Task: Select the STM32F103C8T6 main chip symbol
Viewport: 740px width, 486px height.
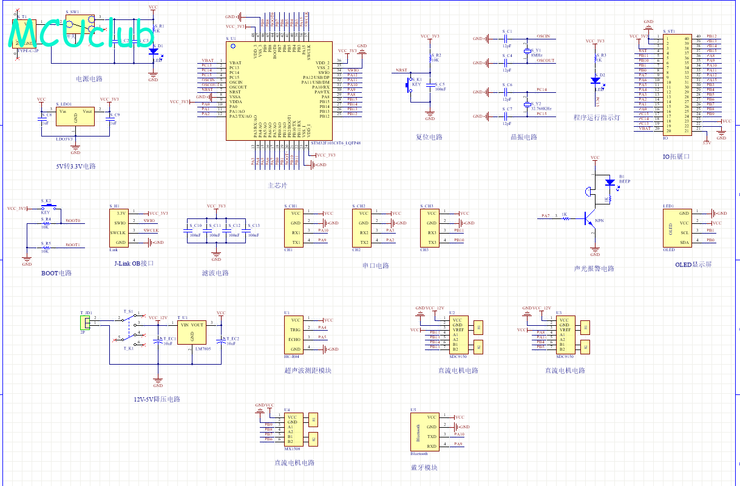Action: pos(278,91)
